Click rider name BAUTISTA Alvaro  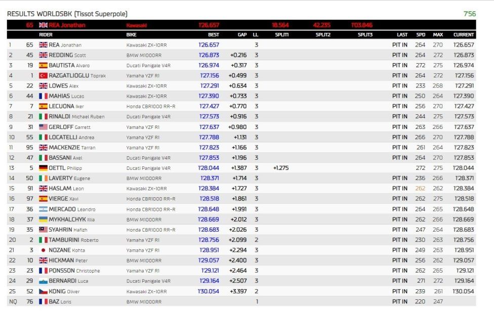click(69, 65)
